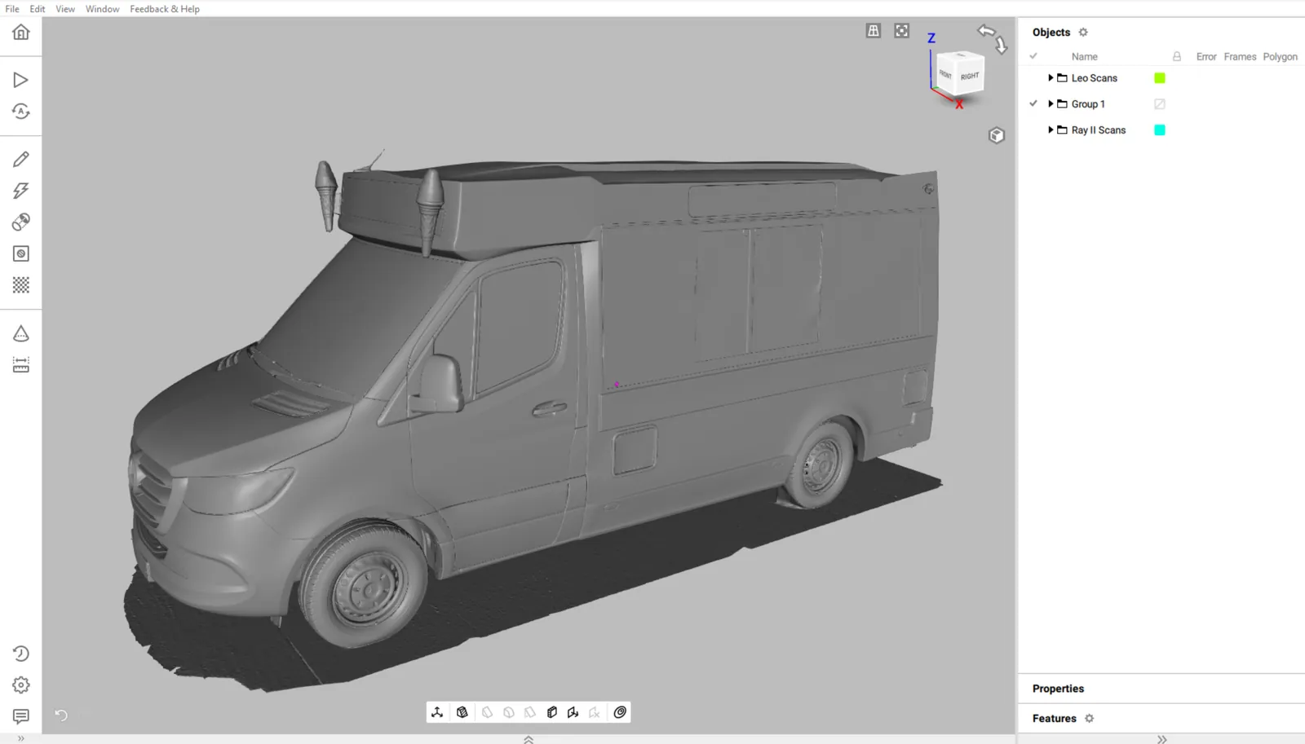Click the top face of the navigation cube

(x=961, y=55)
